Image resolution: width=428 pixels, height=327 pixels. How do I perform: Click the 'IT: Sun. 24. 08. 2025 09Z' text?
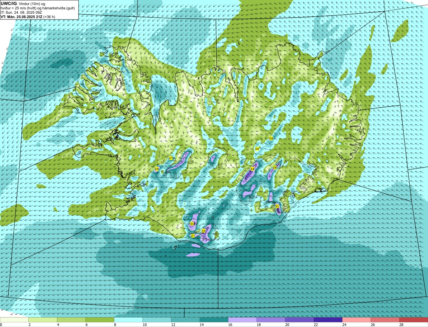coord(21,12)
